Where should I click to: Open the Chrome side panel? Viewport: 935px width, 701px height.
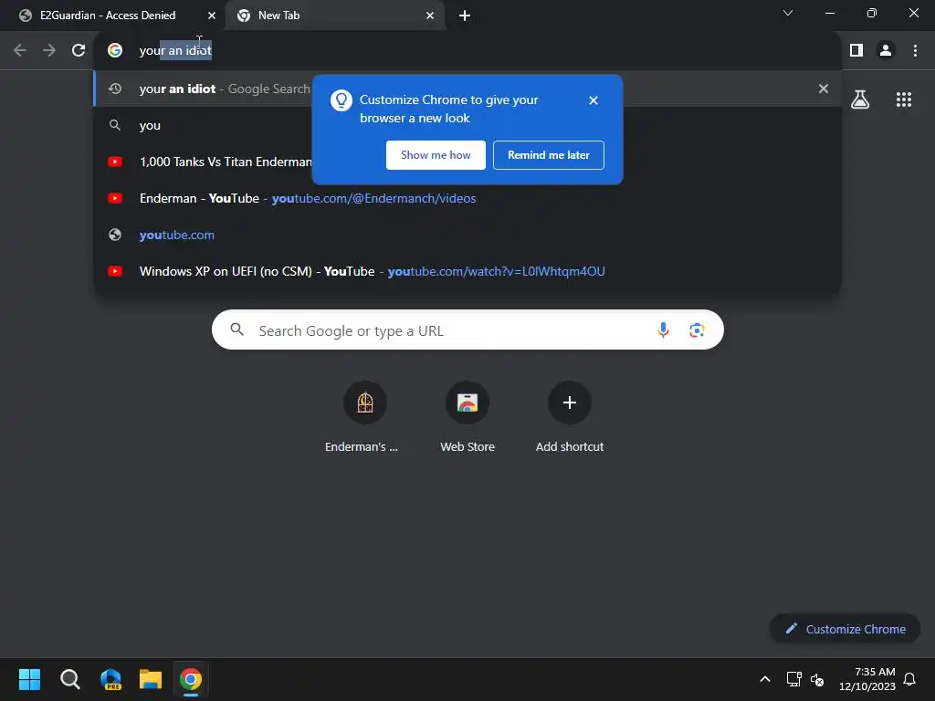coord(856,50)
